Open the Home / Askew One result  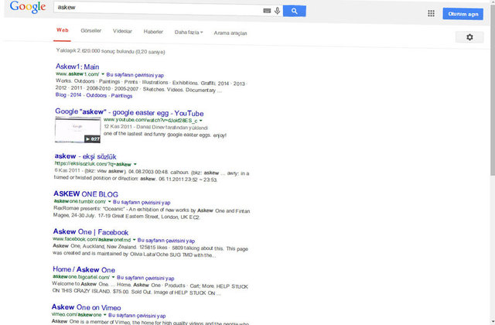tap(84, 270)
